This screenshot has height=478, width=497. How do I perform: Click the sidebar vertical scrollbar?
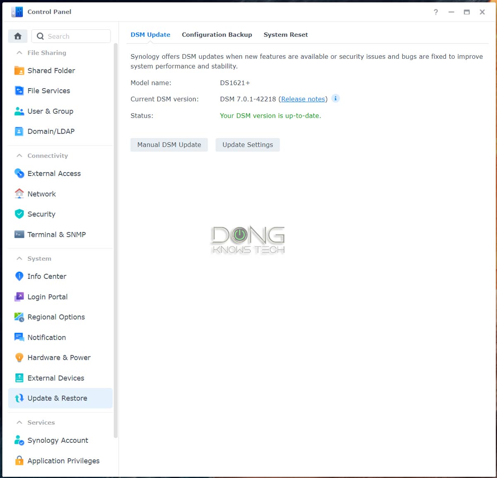(116, 240)
